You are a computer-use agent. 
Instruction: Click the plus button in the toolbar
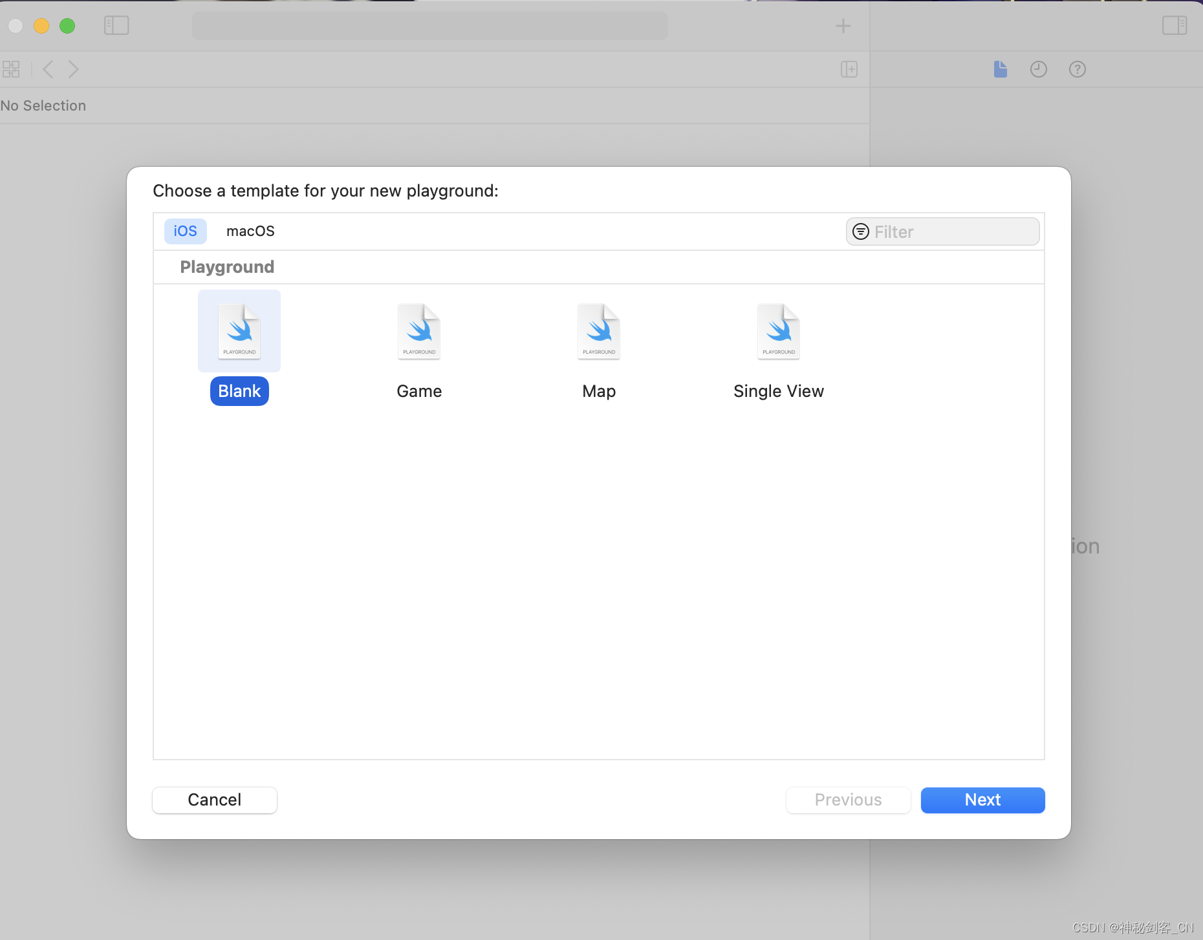[843, 26]
